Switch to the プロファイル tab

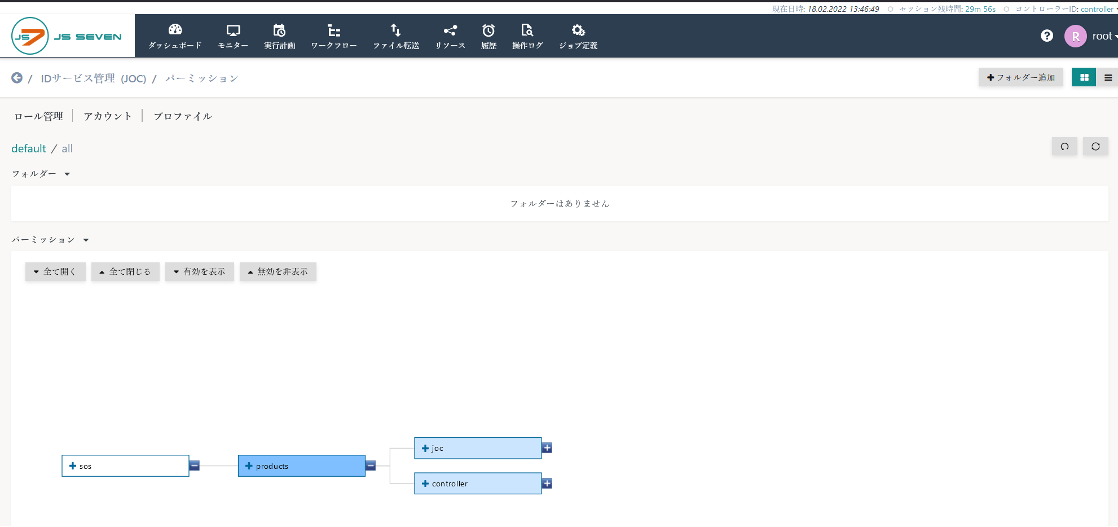(182, 116)
